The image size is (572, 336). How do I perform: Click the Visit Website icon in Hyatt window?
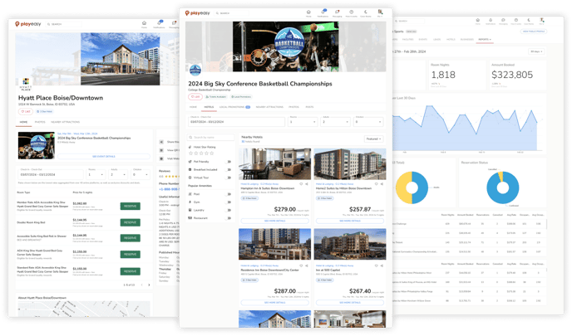point(161,158)
